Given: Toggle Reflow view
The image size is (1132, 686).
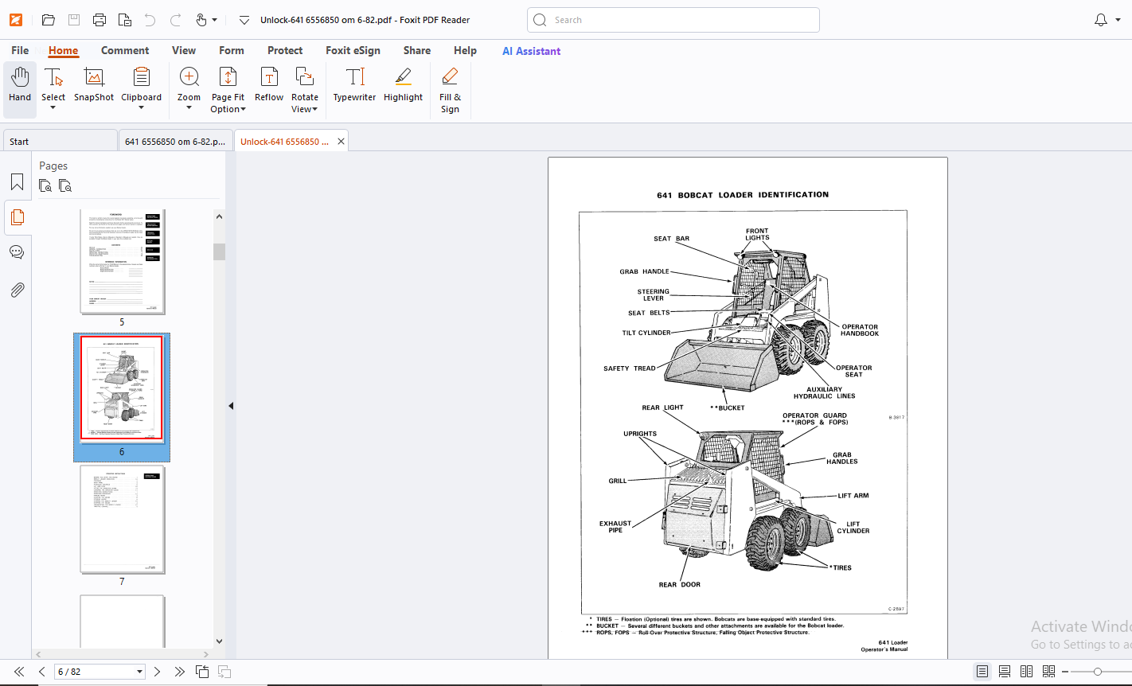Looking at the screenshot, I should coord(269,86).
